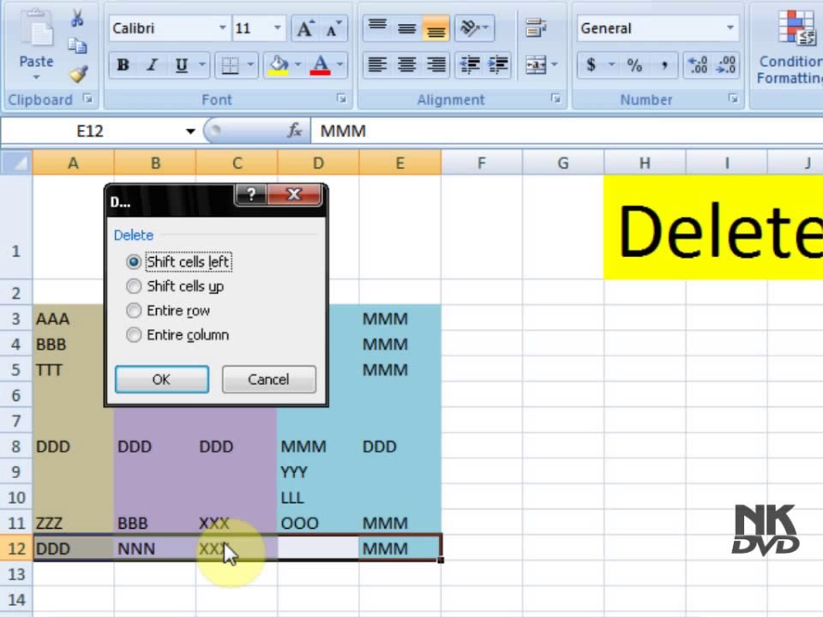Expand the Borders dropdown arrow

[250, 65]
